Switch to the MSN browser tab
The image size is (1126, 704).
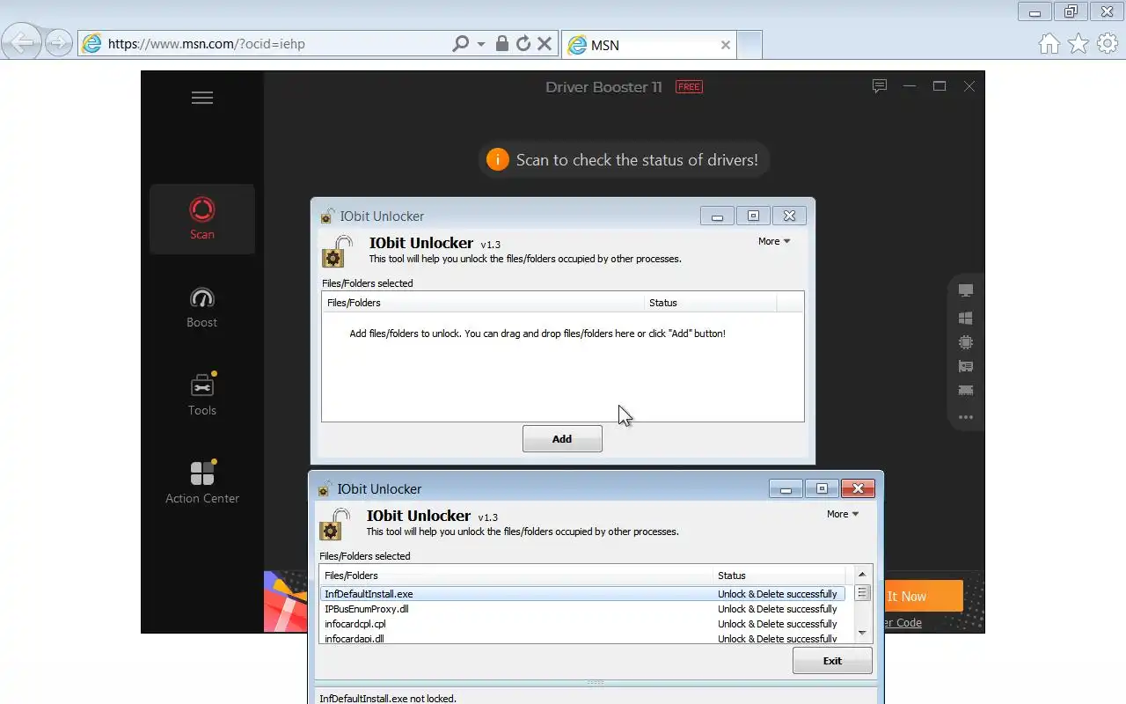[x=647, y=45]
